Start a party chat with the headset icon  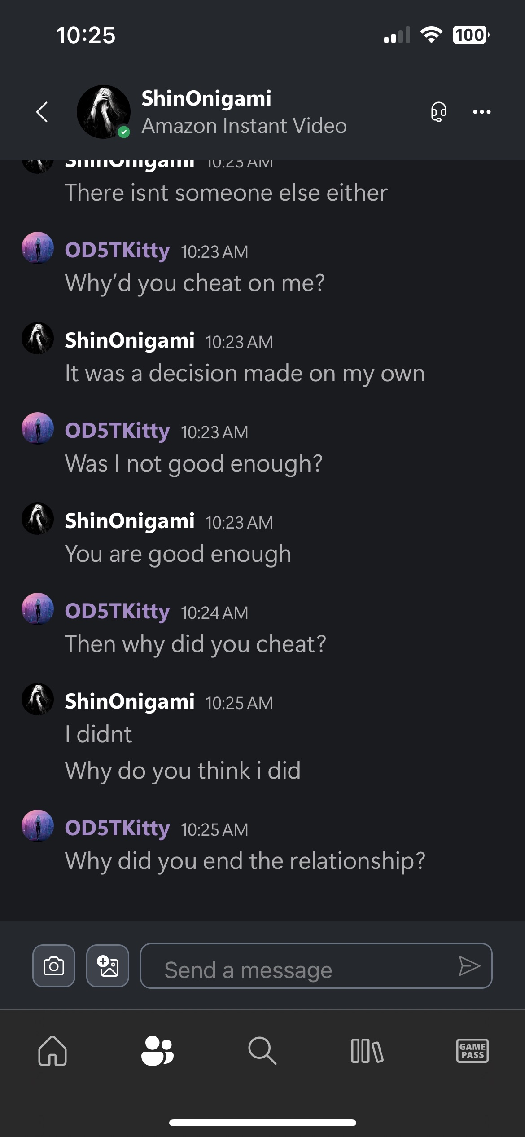[438, 111]
